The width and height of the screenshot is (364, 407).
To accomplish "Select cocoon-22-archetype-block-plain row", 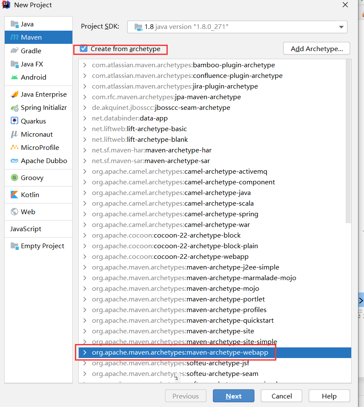I will click(215, 246).
